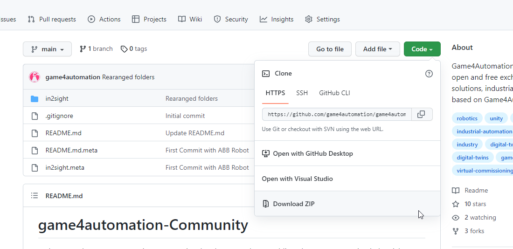The height and width of the screenshot is (249, 513).
Task: Click the GitHub Desktop download icon
Action: coord(266,153)
